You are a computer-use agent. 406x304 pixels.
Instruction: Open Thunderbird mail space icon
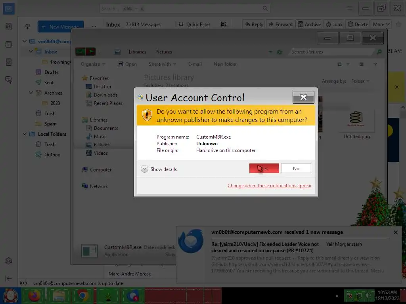tap(9, 9)
